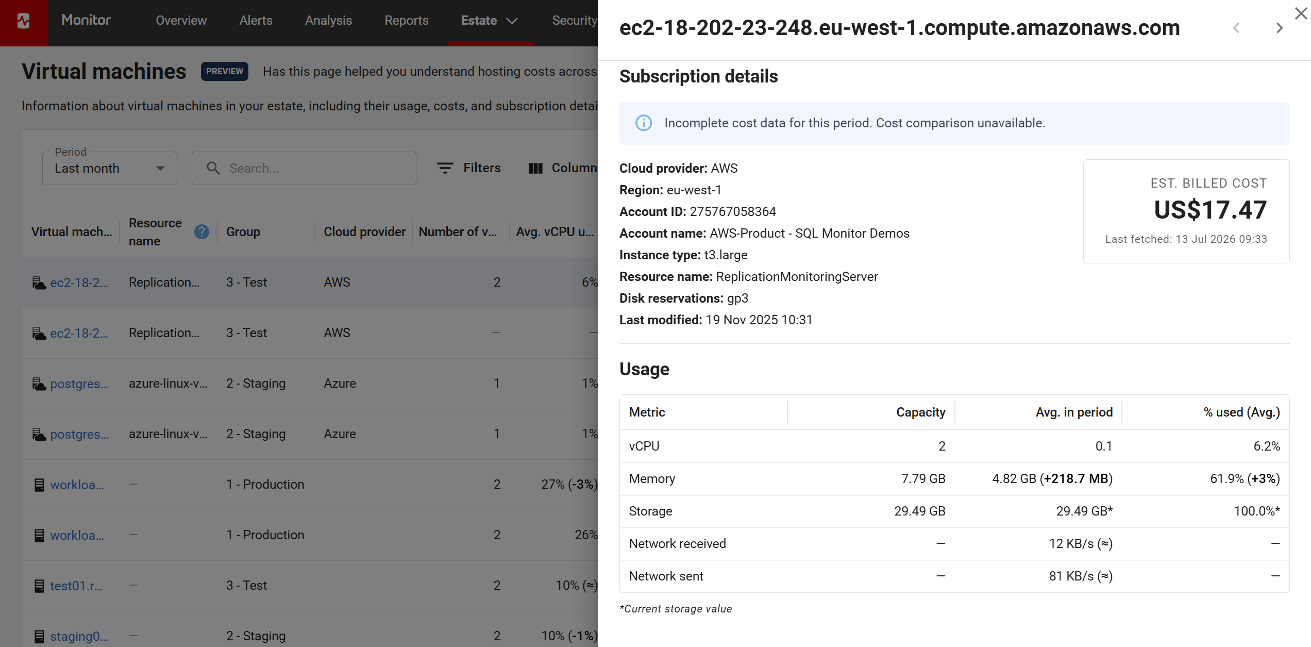Go to next machine with right chevron
1311x647 pixels.
(1280, 28)
